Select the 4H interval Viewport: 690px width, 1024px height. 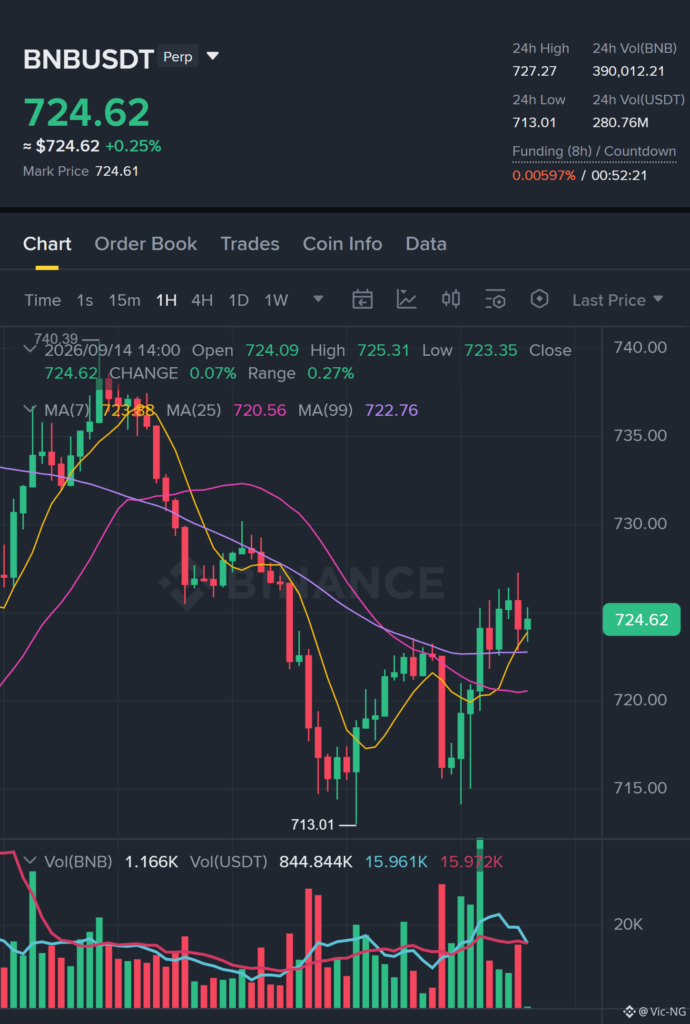(202, 300)
